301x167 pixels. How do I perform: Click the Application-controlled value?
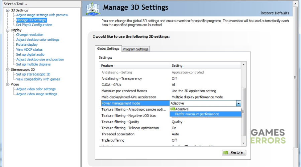pos(188,72)
